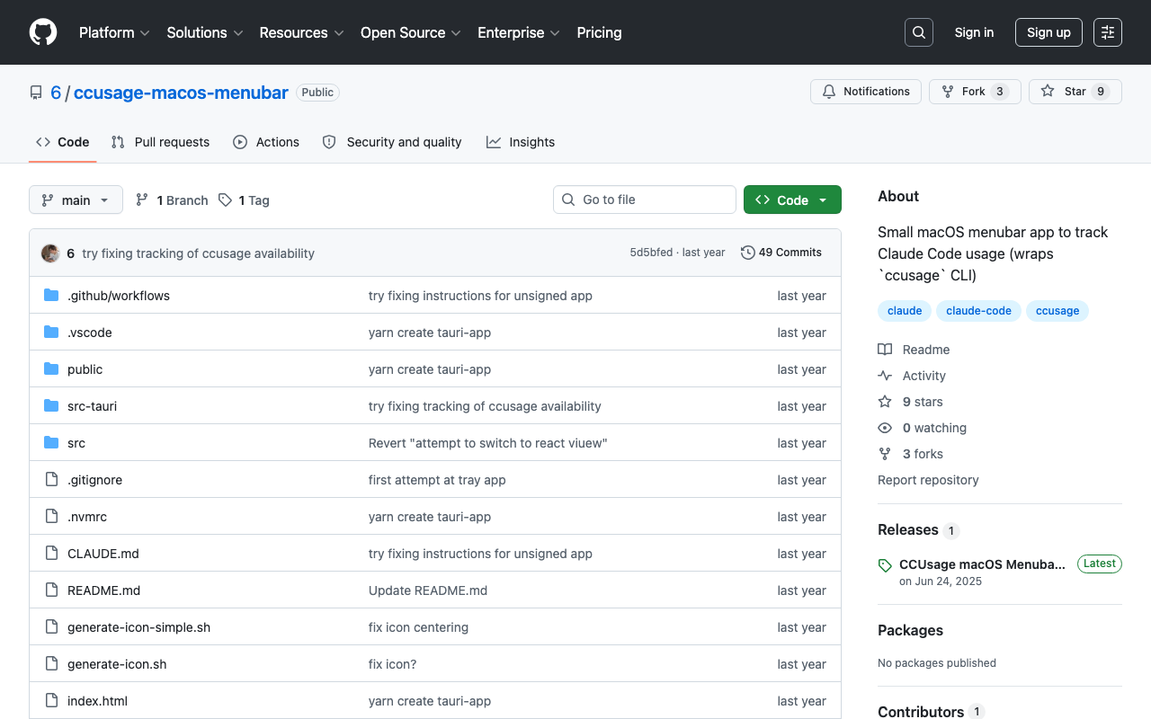Click the book icon beside Readme

coord(885,350)
